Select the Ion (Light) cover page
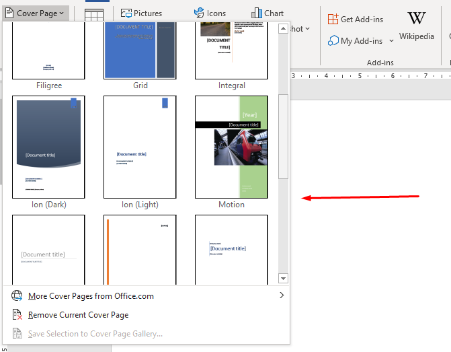Viewport: 451px width, 352px height. coord(140,147)
